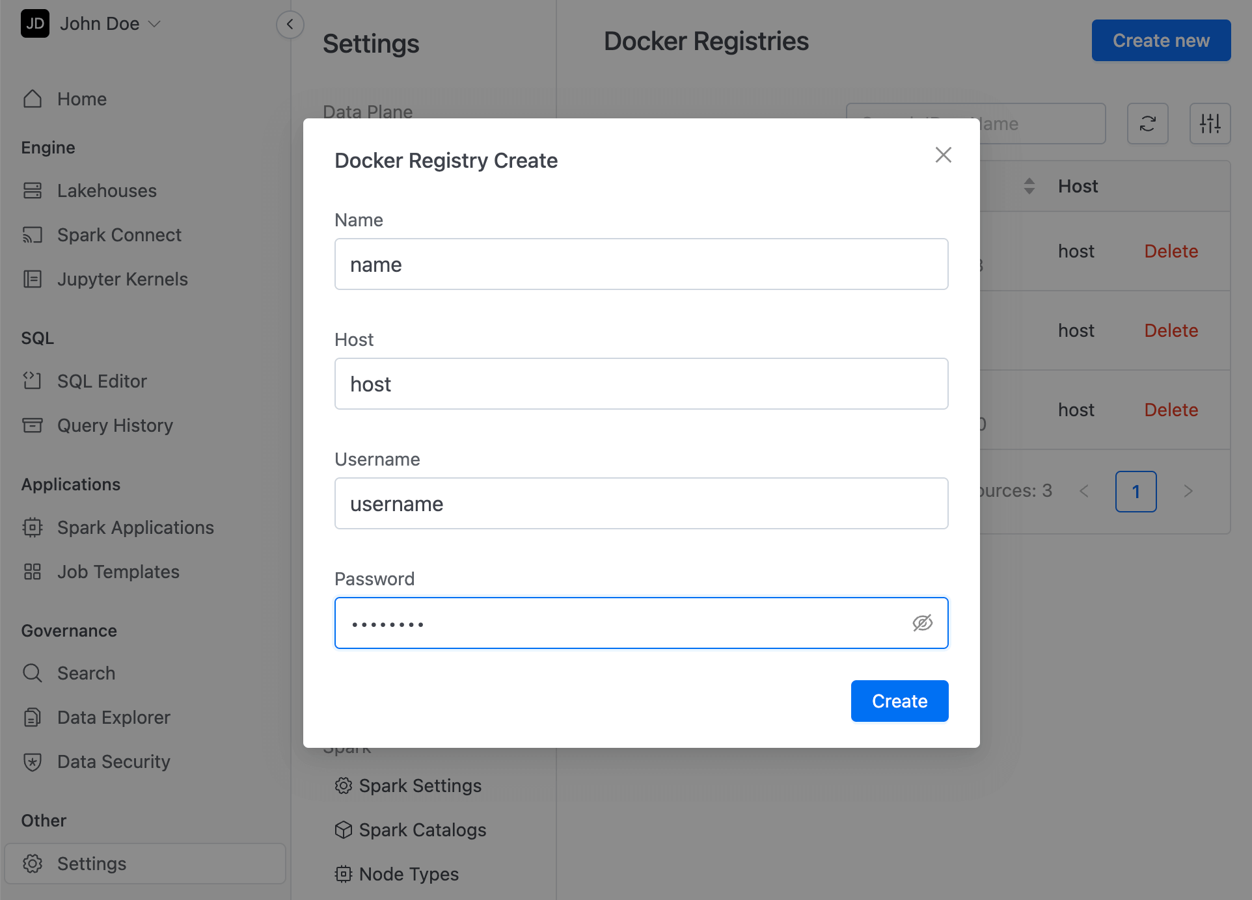Click the Home house icon
This screenshot has height=900, width=1252.
[x=33, y=99]
